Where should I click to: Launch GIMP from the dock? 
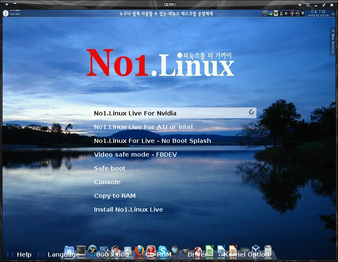[186, 251]
